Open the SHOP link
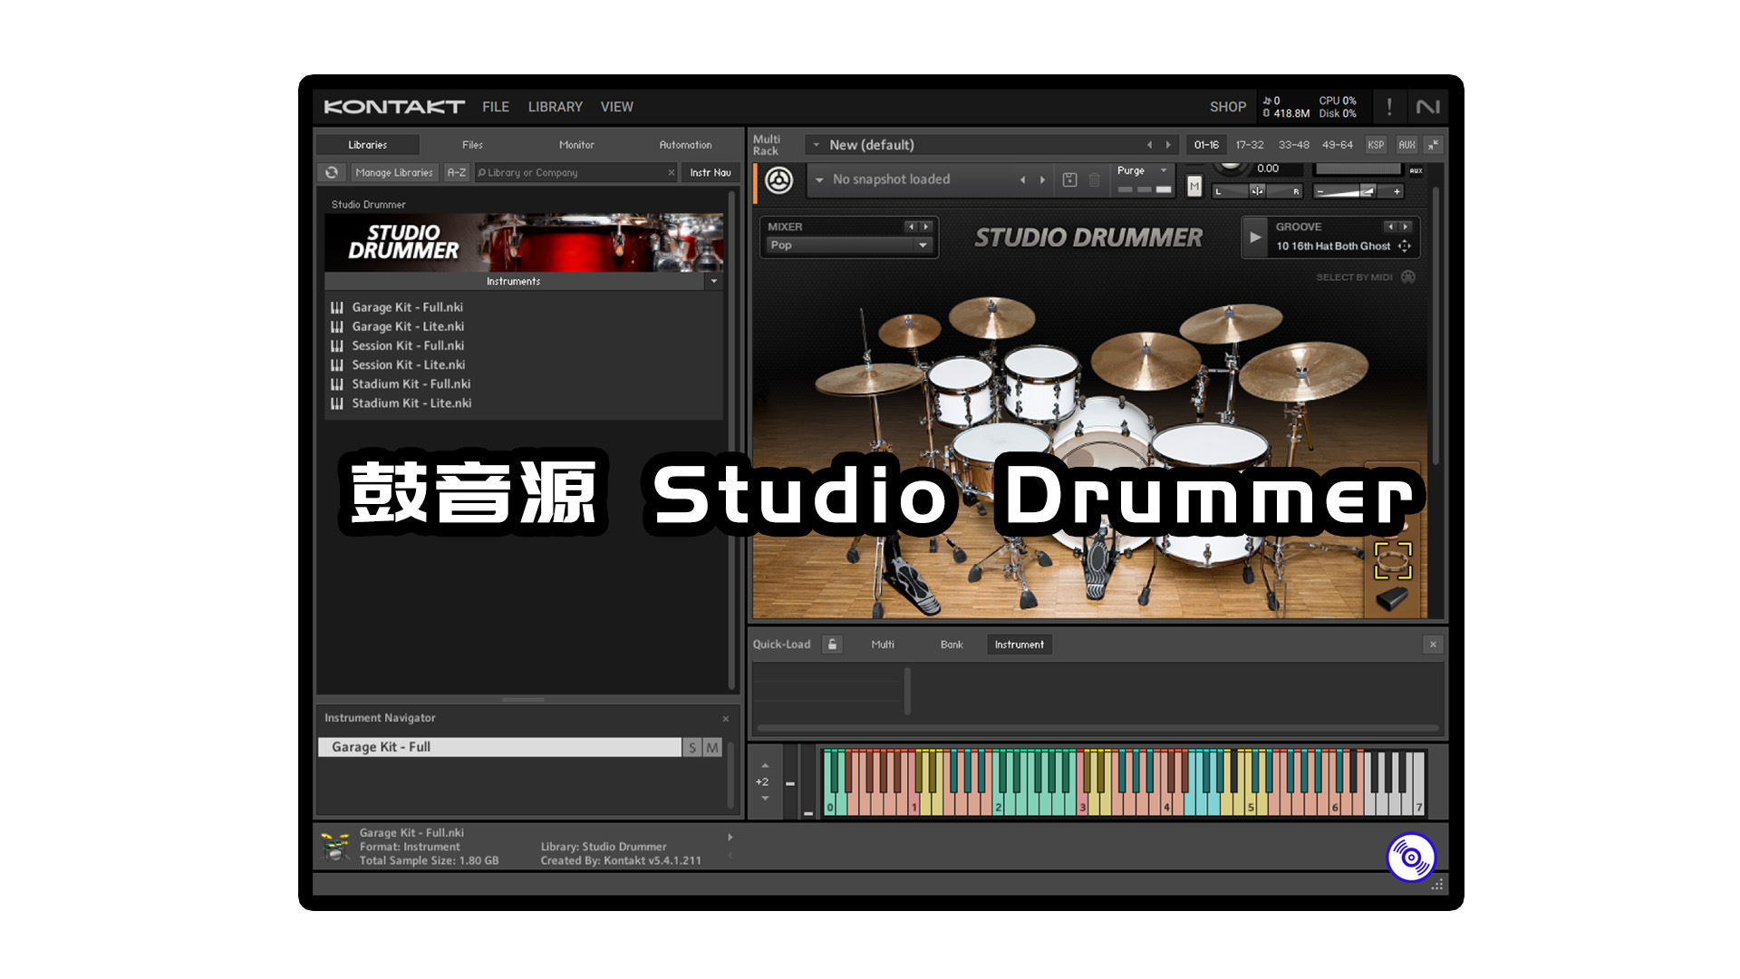The height and width of the screenshot is (979, 1740). pos(1228,107)
